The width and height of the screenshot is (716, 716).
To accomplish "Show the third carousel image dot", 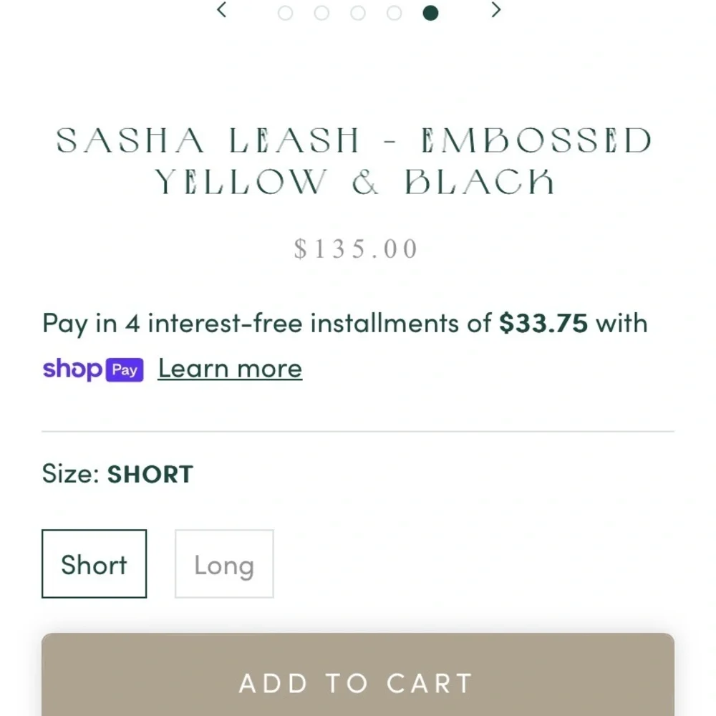I will (357, 13).
